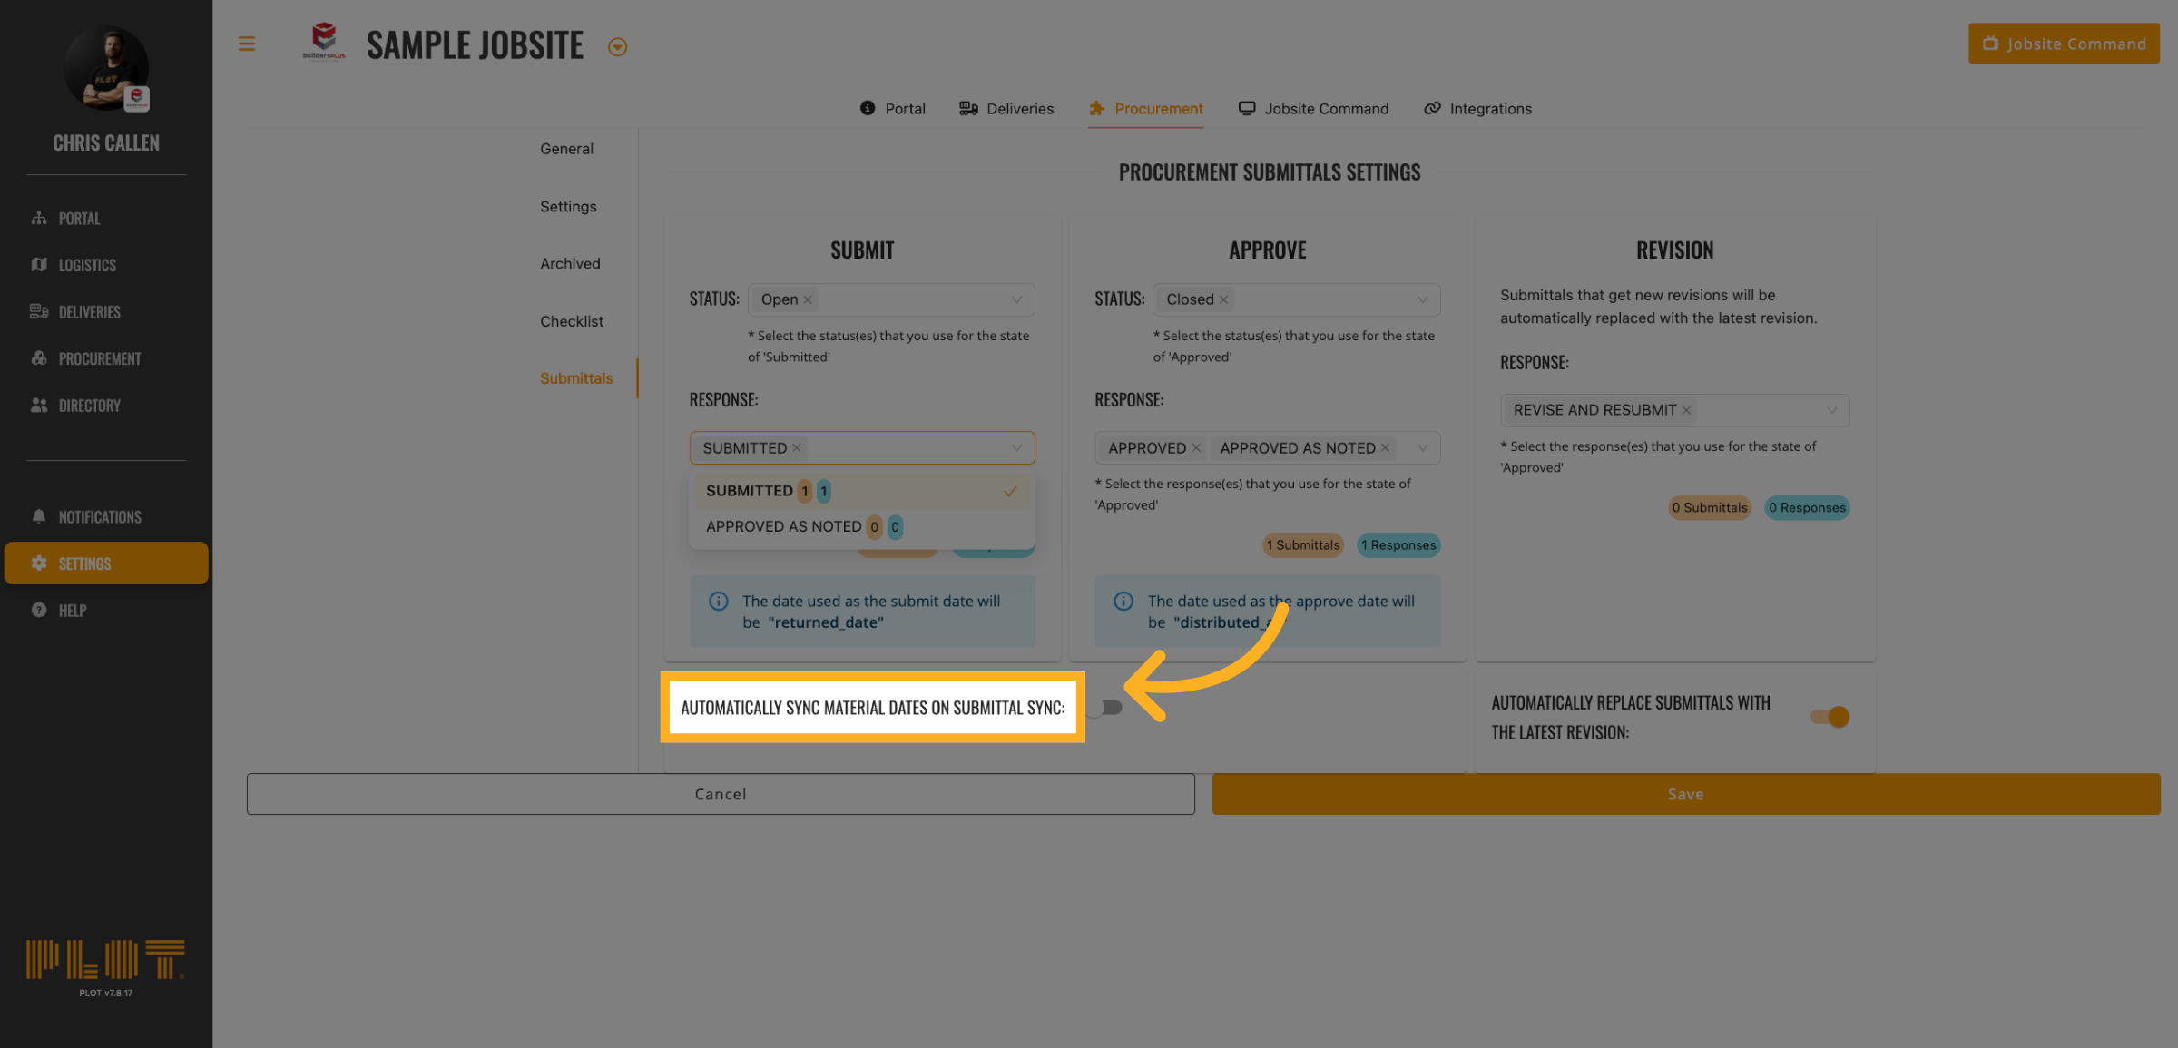Remove the Open status tag
The image size is (2178, 1048).
click(808, 299)
